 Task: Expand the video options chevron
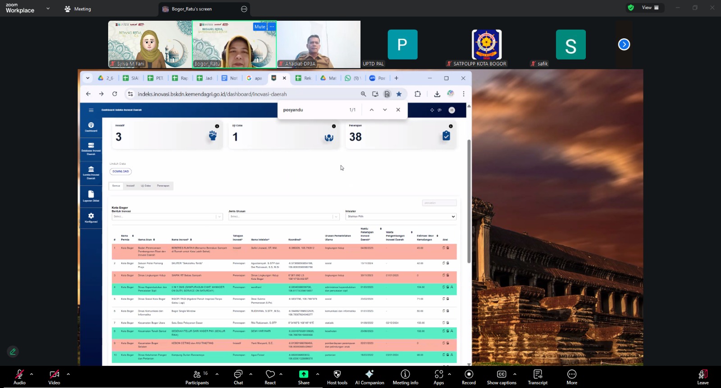tap(68, 374)
